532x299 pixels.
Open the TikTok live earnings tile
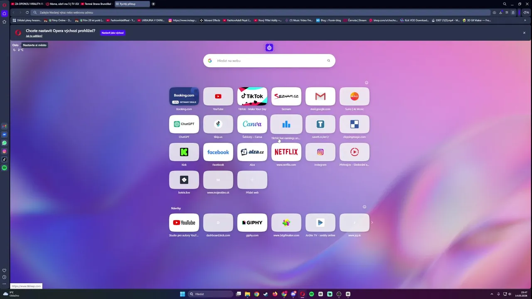tap(286, 124)
